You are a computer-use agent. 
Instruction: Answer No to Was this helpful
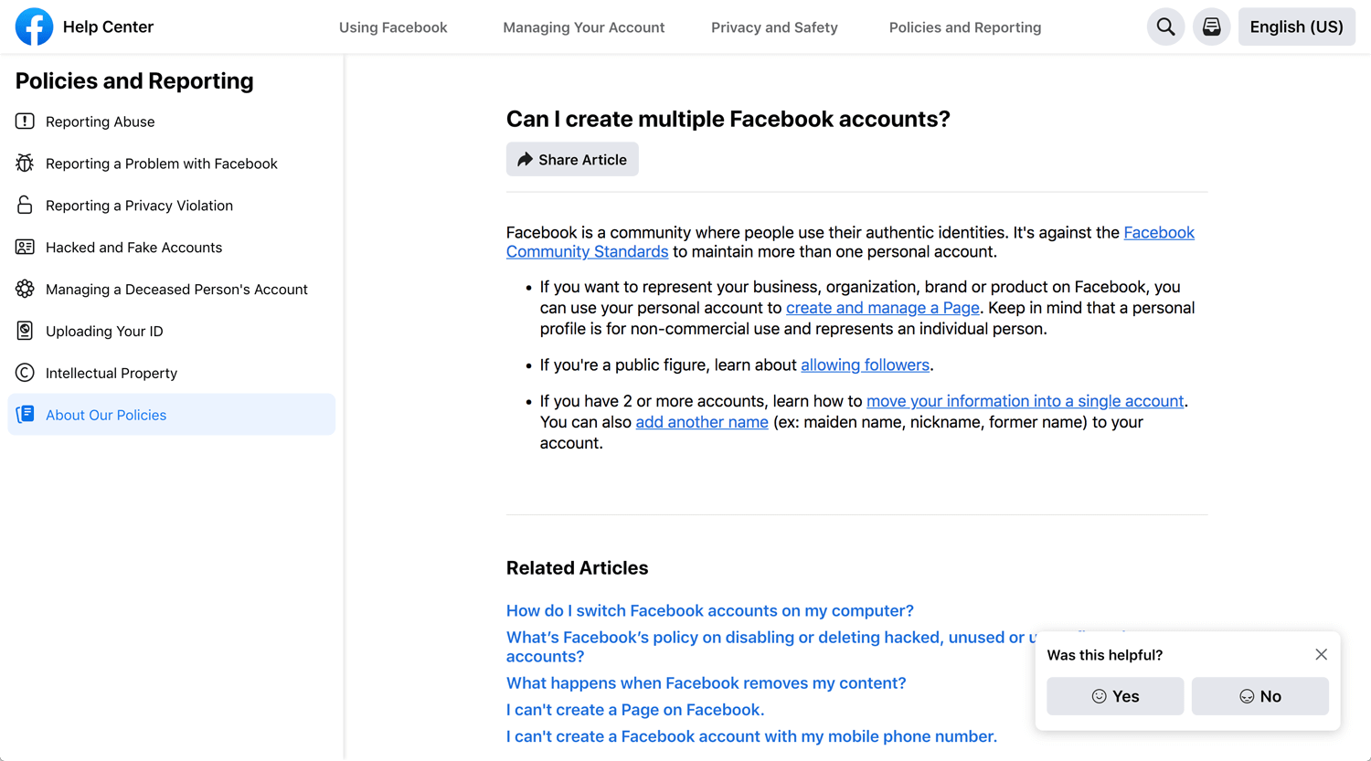coord(1260,696)
